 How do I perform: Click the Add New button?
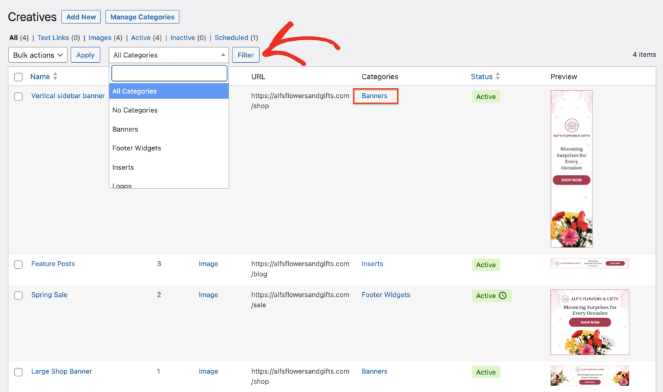pyautogui.click(x=81, y=17)
